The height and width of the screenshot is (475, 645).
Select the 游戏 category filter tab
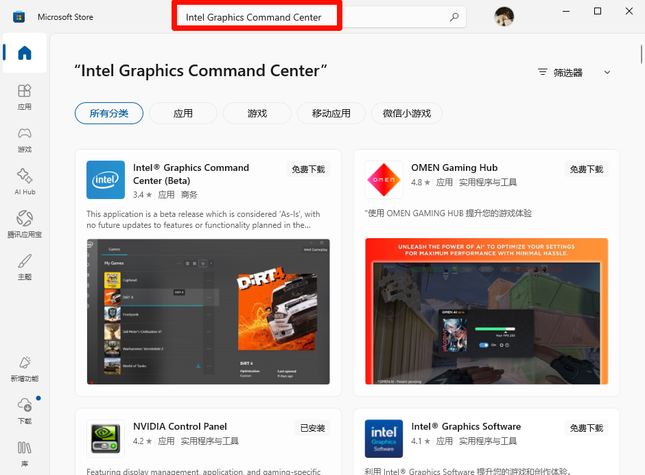click(x=257, y=113)
